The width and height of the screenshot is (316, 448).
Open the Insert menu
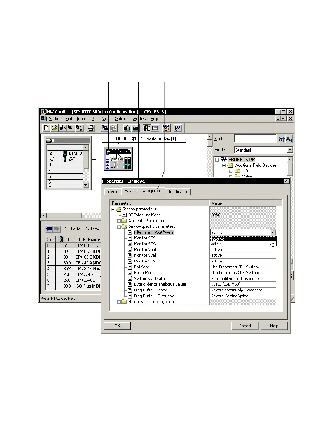tap(82, 119)
